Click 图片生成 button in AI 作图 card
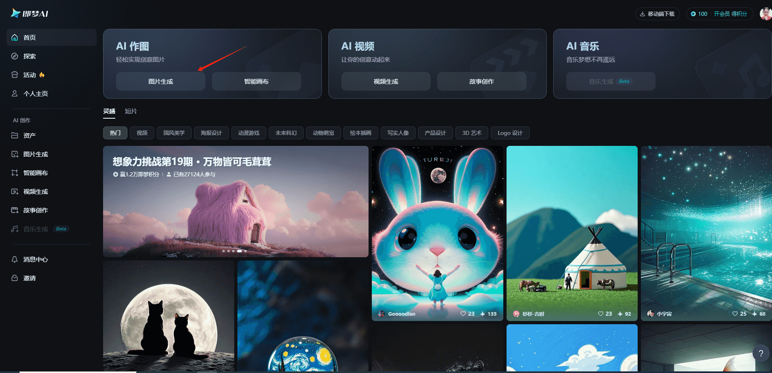The width and height of the screenshot is (772, 373). 161,81
